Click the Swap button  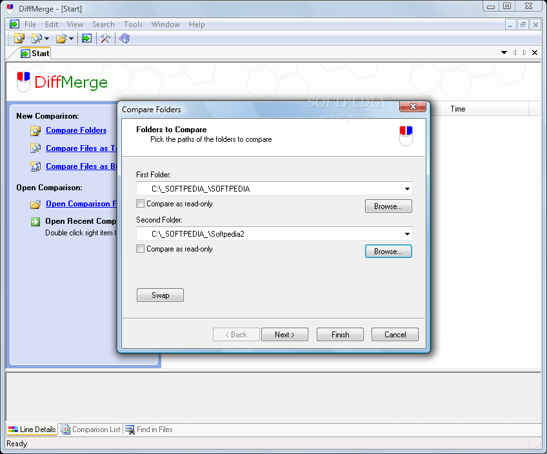click(x=160, y=295)
